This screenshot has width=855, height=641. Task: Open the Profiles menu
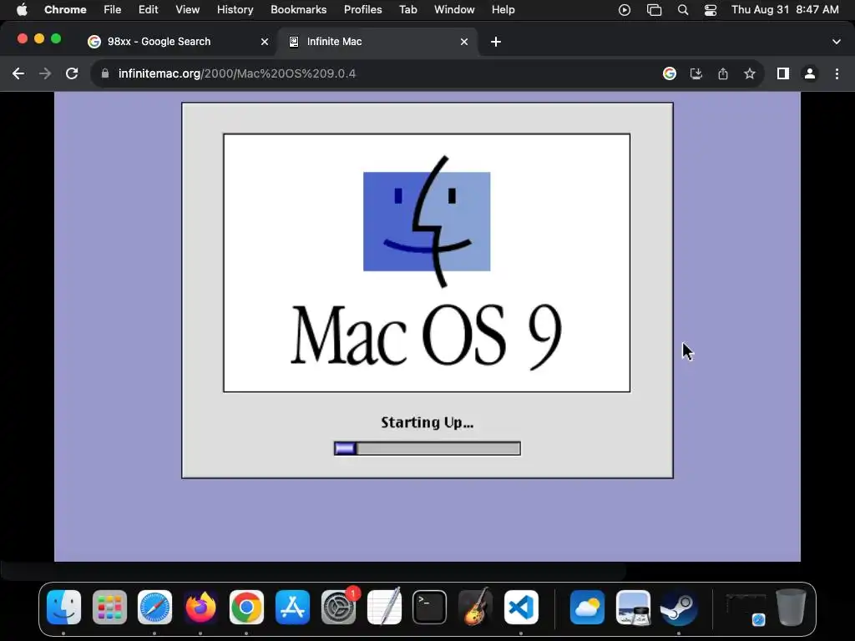point(362,10)
